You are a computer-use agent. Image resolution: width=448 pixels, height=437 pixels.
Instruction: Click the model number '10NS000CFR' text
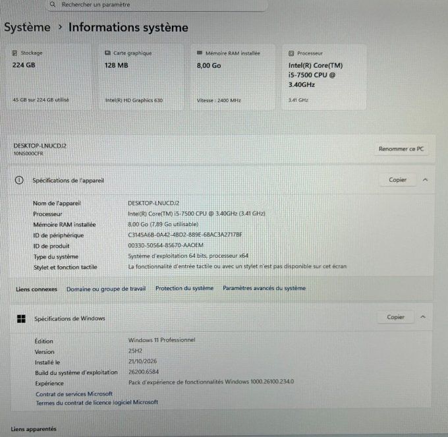[x=28, y=154]
